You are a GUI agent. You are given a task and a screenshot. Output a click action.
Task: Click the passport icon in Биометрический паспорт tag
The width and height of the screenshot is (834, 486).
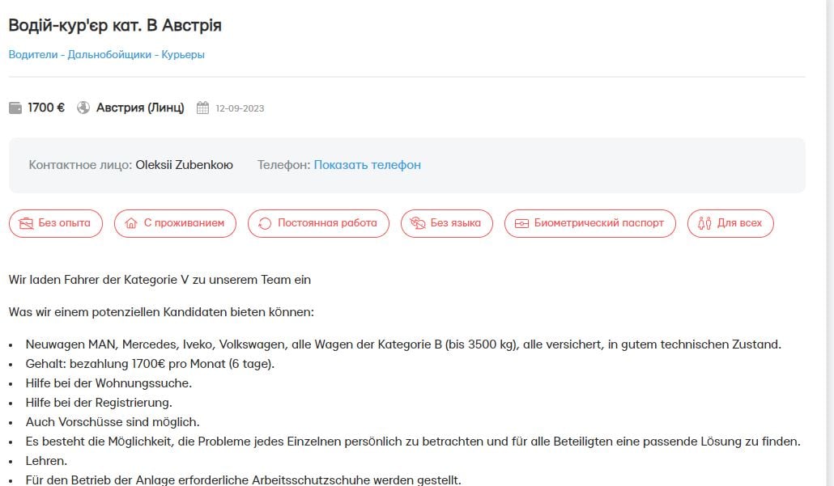[x=521, y=223]
